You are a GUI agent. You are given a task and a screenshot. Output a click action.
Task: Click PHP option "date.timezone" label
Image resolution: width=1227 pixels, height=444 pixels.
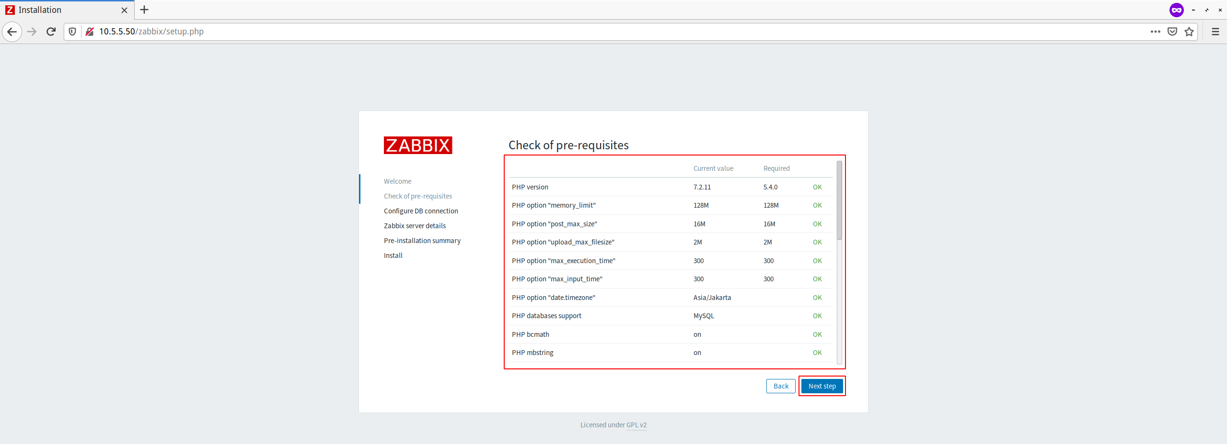[x=554, y=298]
